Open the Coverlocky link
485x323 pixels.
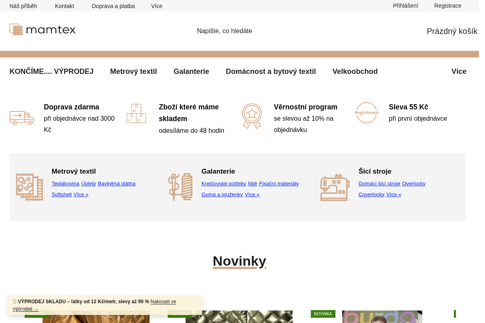coord(371,195)
